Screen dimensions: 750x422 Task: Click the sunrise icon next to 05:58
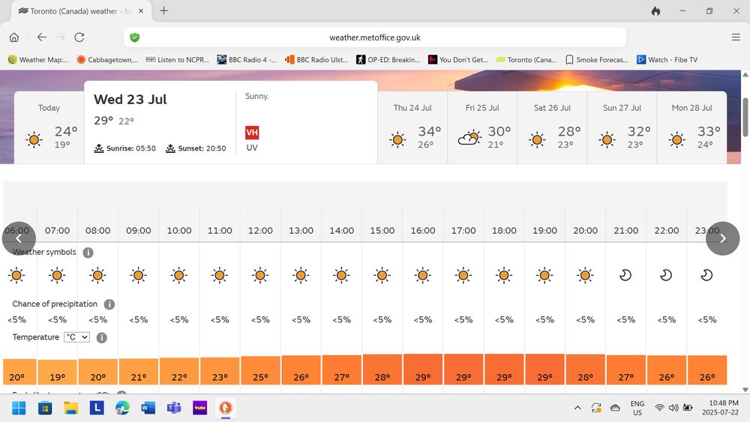[x=99, y=148]
